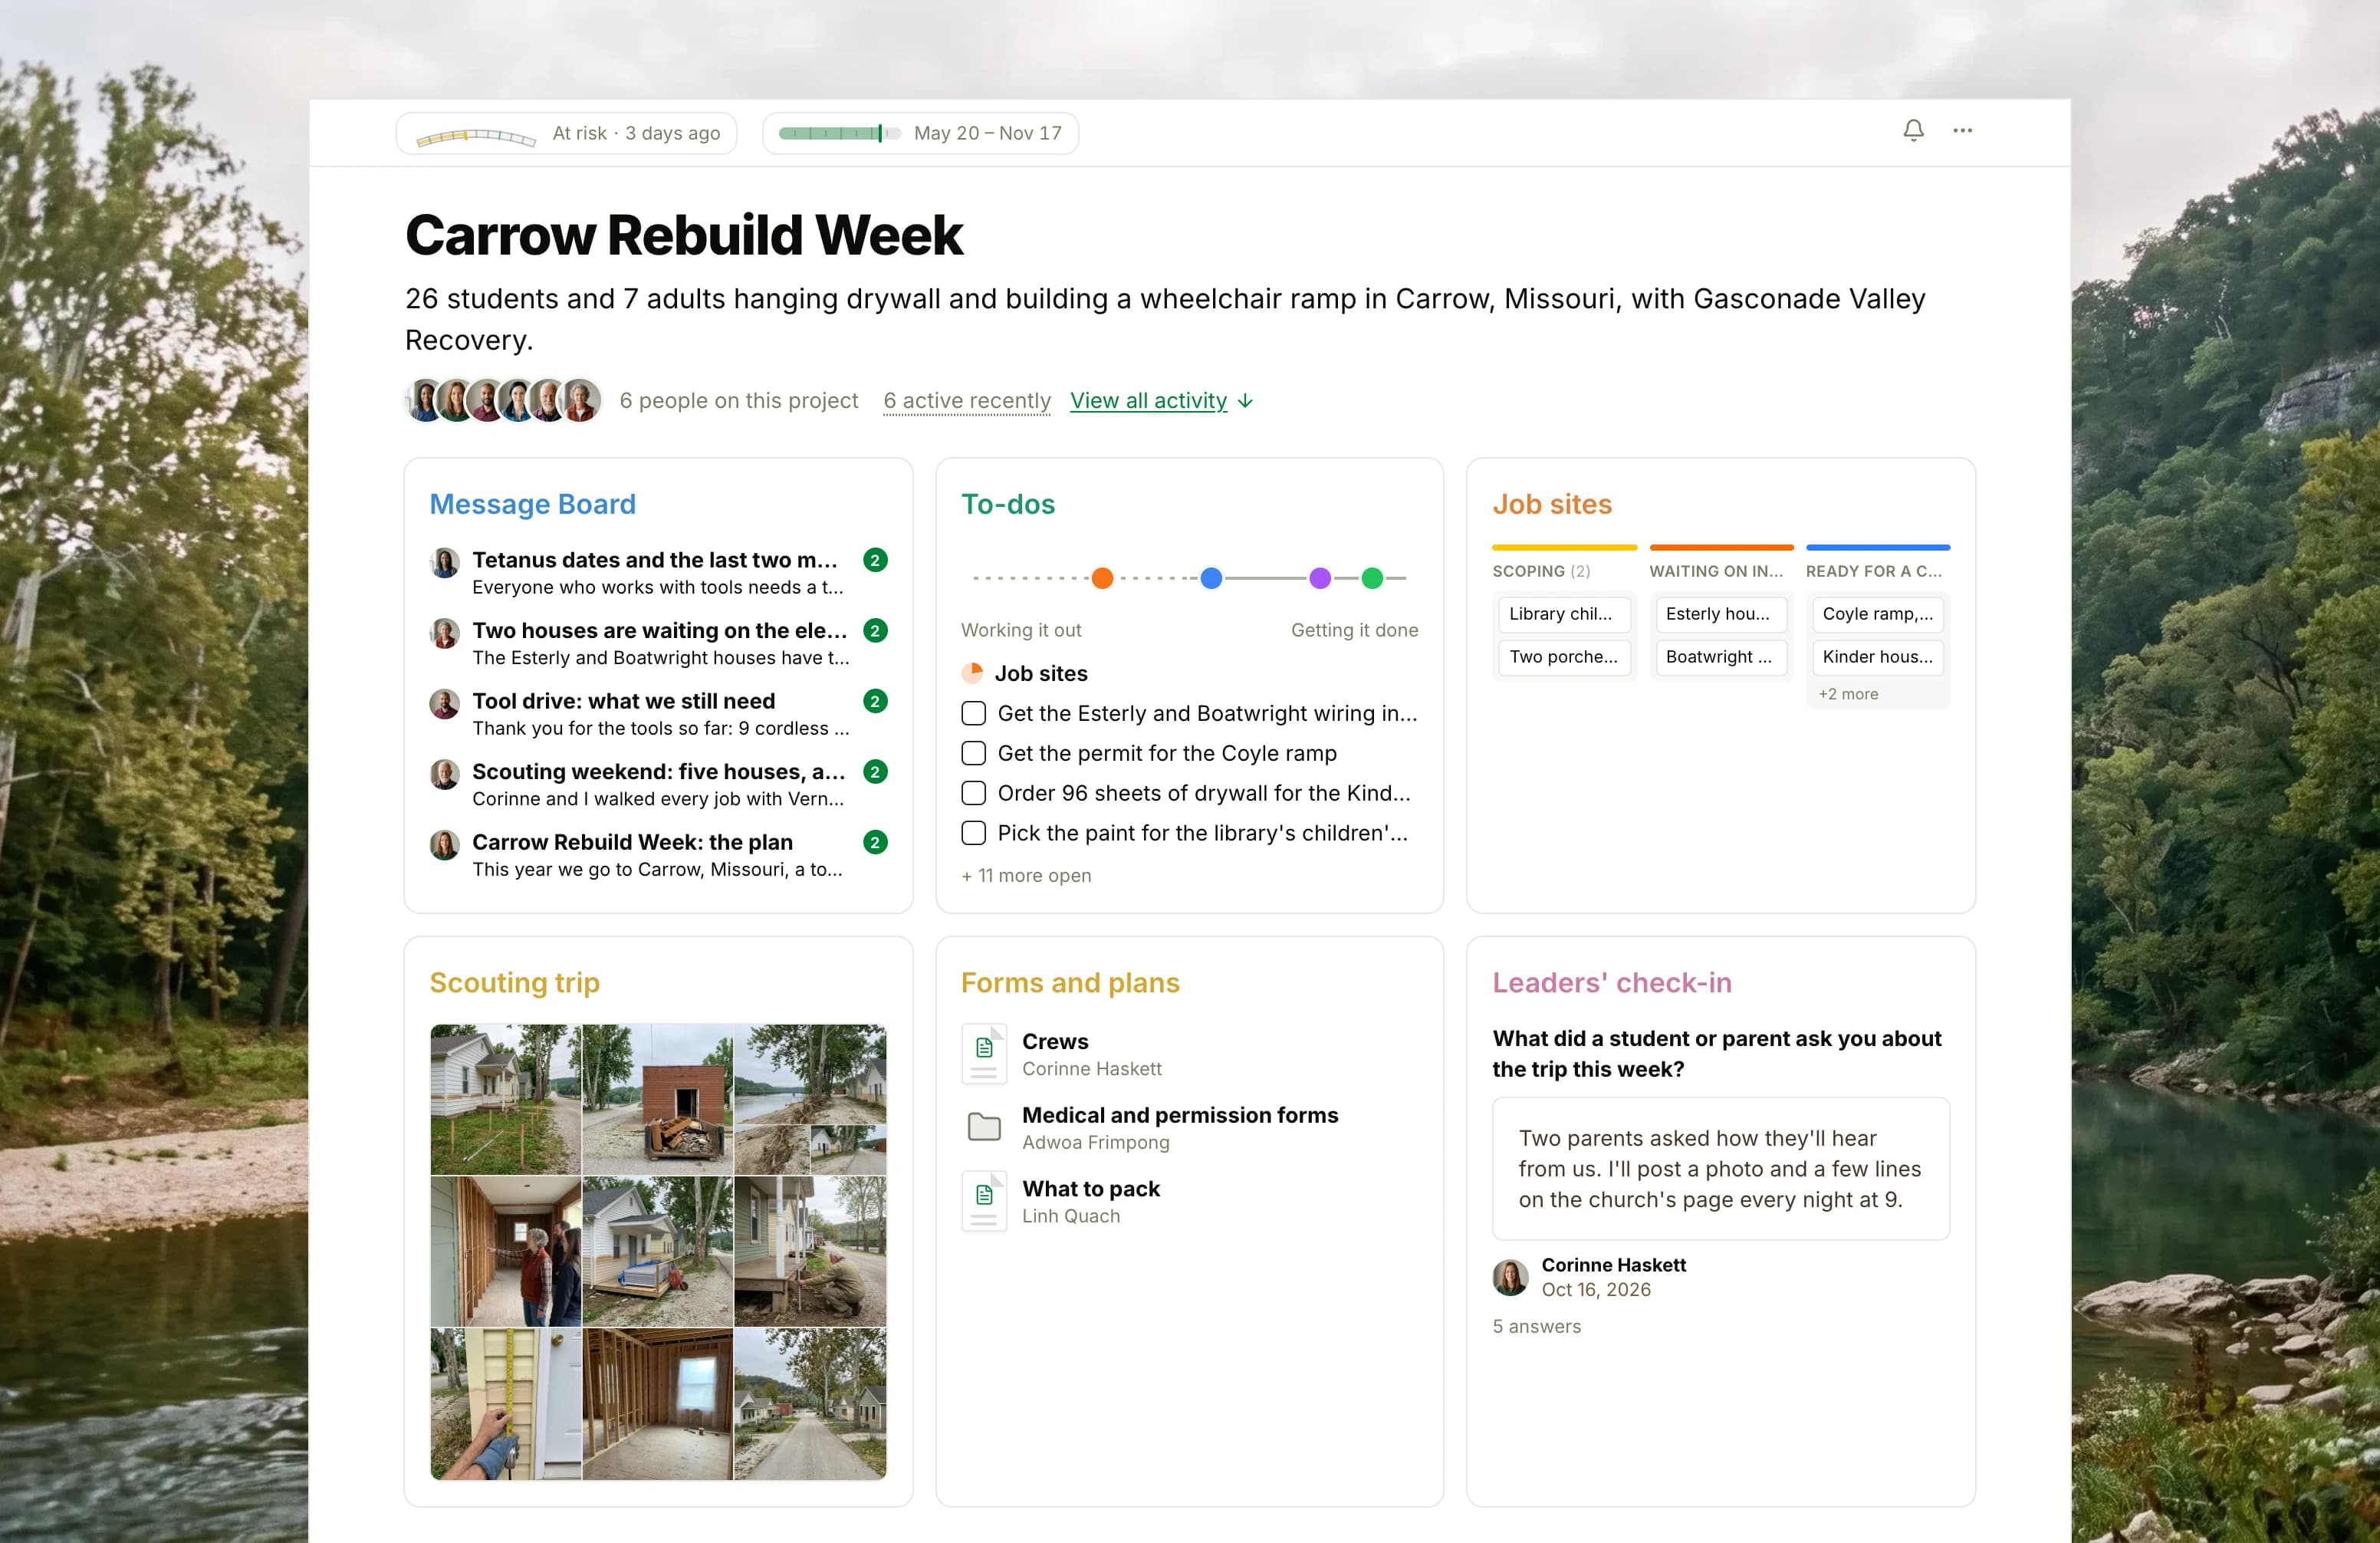Click the unread badge on Tetanus dates message

coord(875,560)
